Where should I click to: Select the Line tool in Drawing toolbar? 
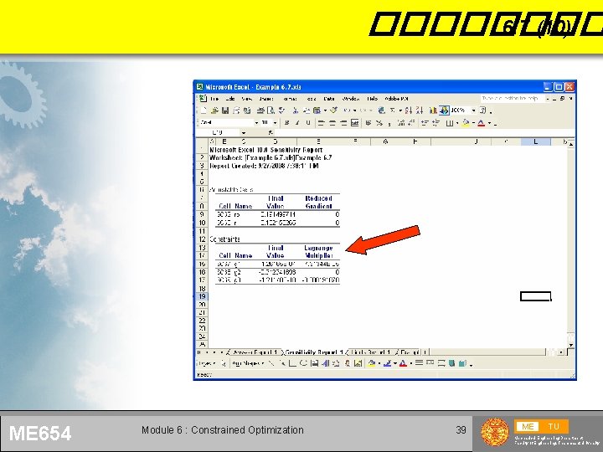(x=271, y=363)
